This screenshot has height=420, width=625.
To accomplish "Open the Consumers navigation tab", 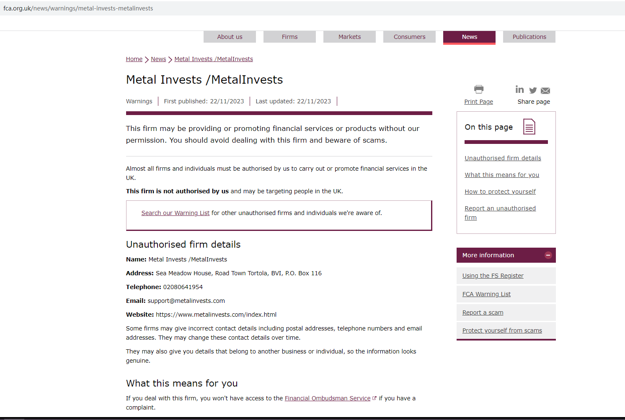I will point(409,37).
